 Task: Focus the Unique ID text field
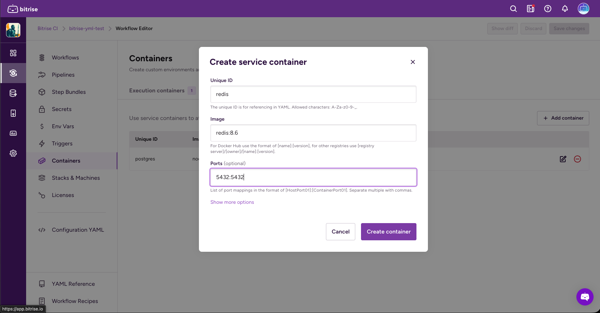point(313,94)
